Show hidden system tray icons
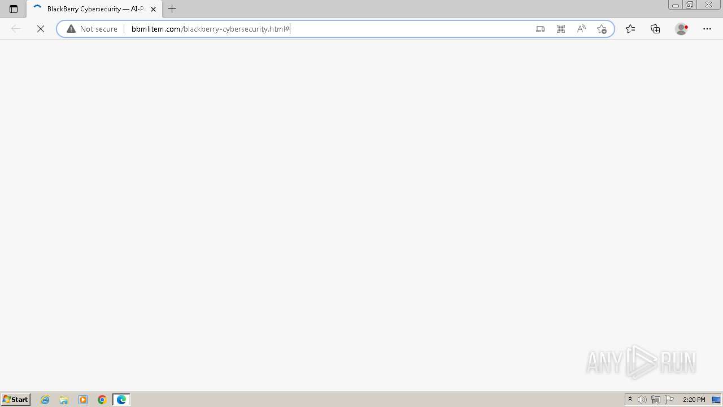The image size is (723, 407). (630, 400)
